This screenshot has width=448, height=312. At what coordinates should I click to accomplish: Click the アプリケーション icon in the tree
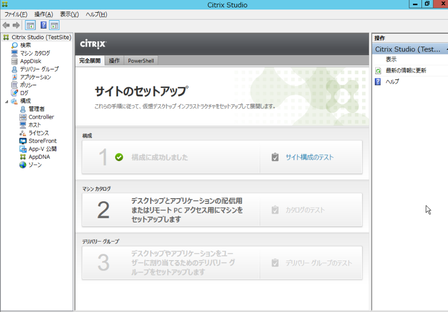(14, 77)
